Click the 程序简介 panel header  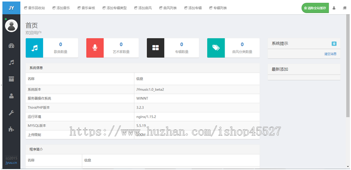pyautogui.click(x=143, y=149)
